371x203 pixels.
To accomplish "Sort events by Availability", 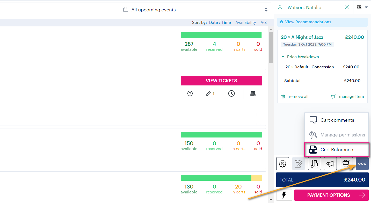I will (x=245, y=22).
